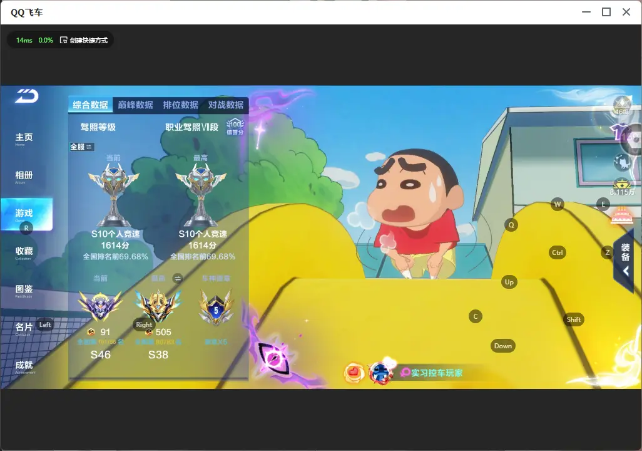Maximize the QQ飞车 window
This screenshot has width=642, height=451.
606,13
